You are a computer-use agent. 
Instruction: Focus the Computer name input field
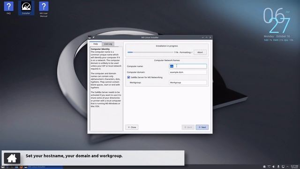coord(188,66)
